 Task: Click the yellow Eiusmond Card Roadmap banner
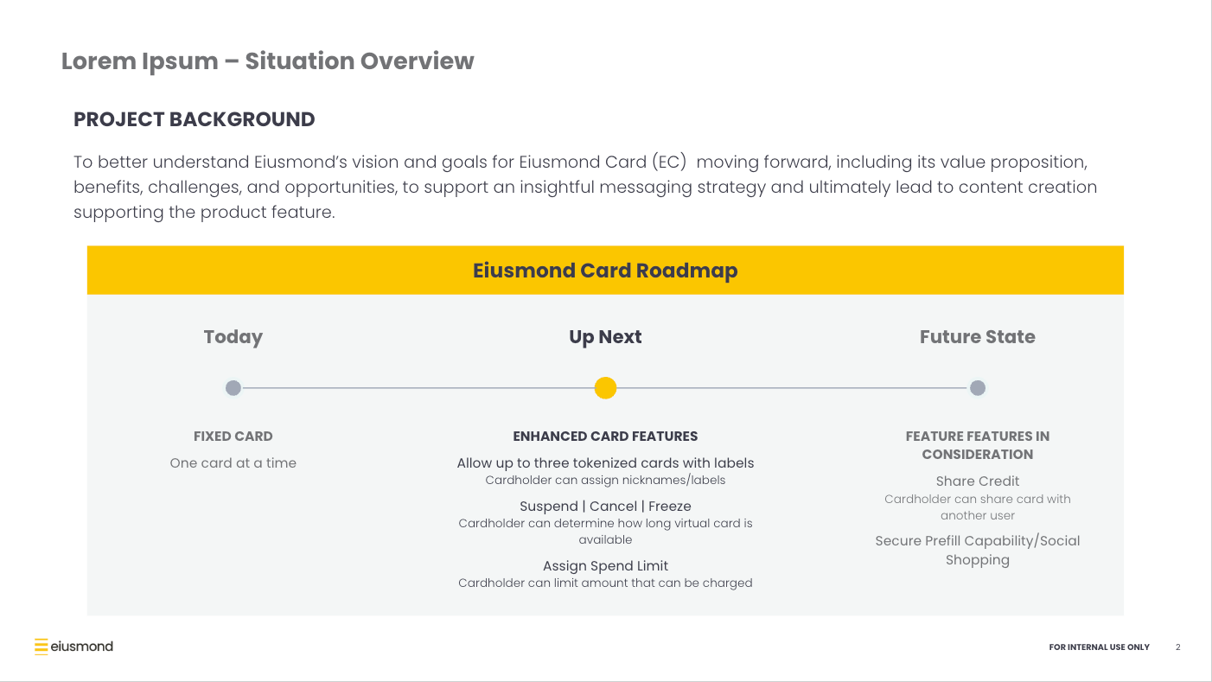tap(605, 271)
